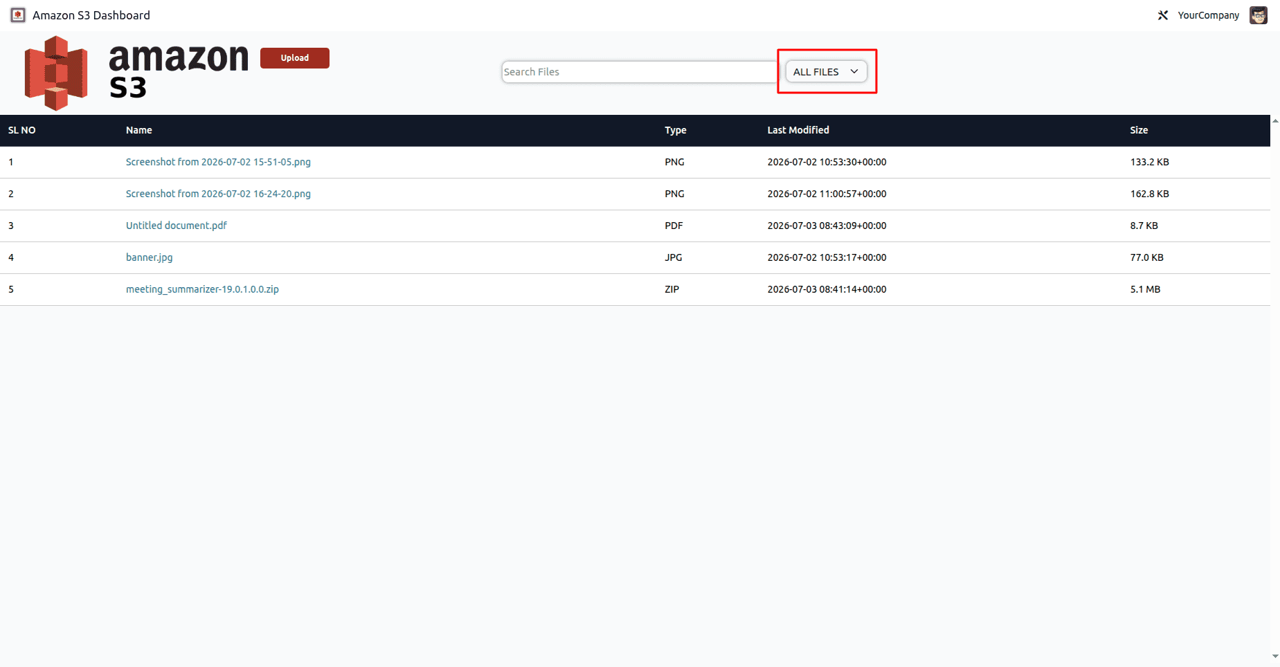Select the ZIP type cell
The height and width of the screenshot is (667, 1280).
(x=671, y=289)
